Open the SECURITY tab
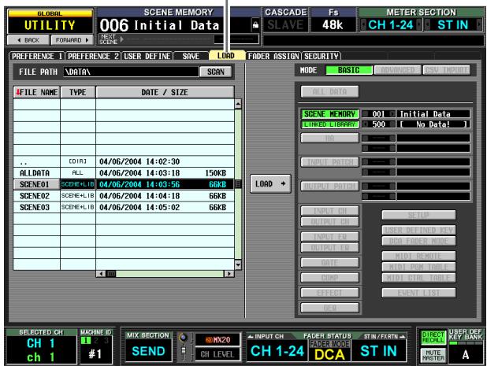This screenshot has height=366, width=487. coord(322,56)
